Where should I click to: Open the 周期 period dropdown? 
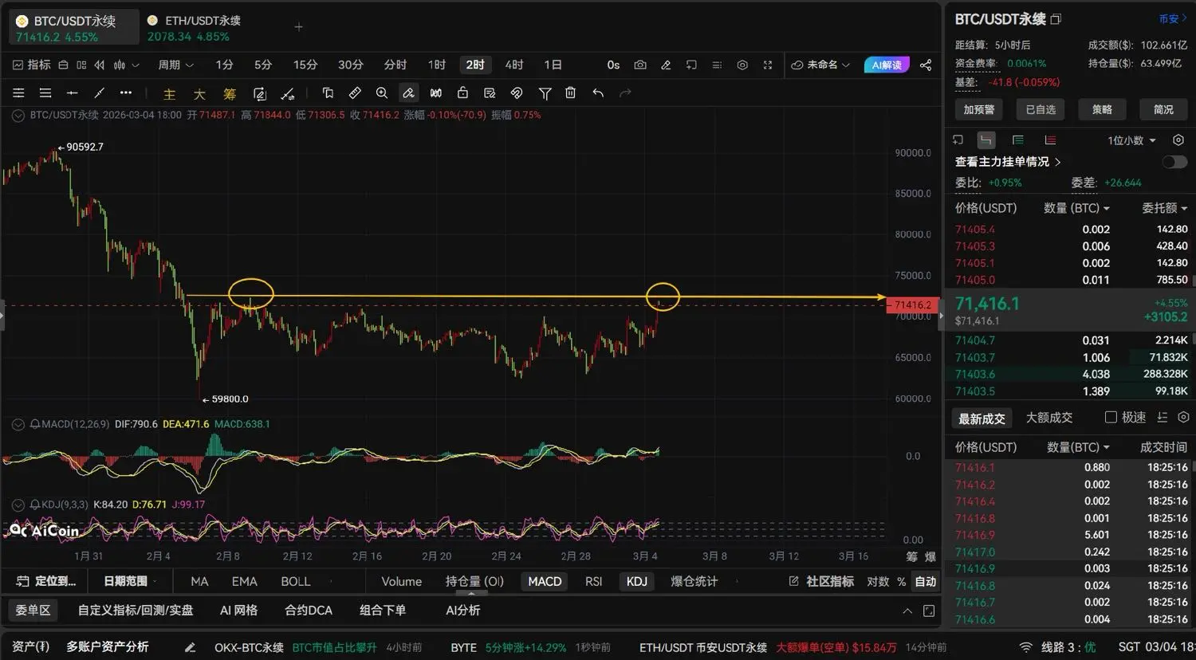[175, 65]
